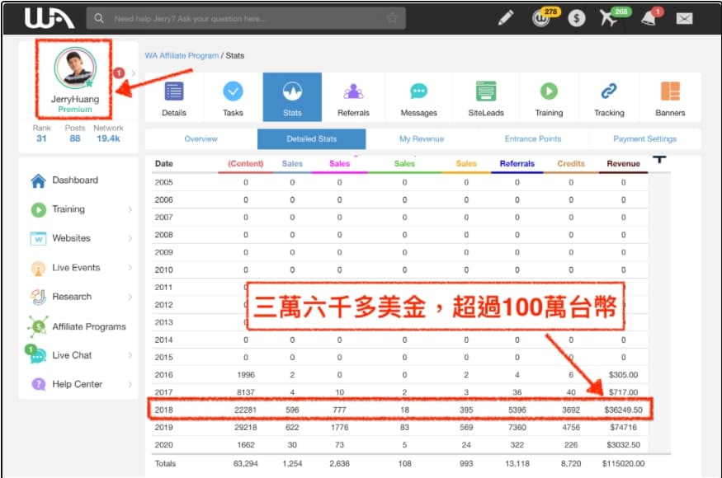Open the pencil write-post icon
The image size is (722, 478).
[x=506, y=18]
